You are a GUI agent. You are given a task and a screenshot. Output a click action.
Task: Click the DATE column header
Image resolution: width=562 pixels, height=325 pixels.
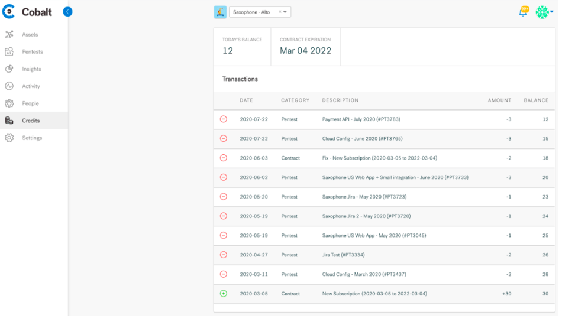pyautogui.click(x=246, y=100)
